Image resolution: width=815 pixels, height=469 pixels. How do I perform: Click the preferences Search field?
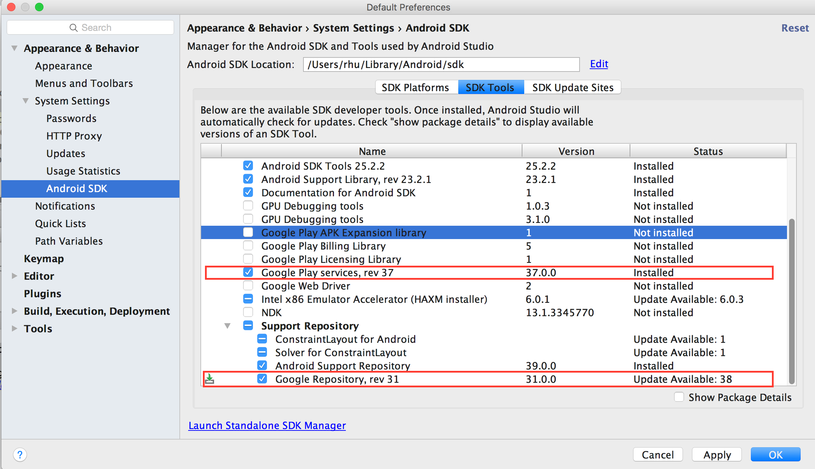(x=90, y=27)
